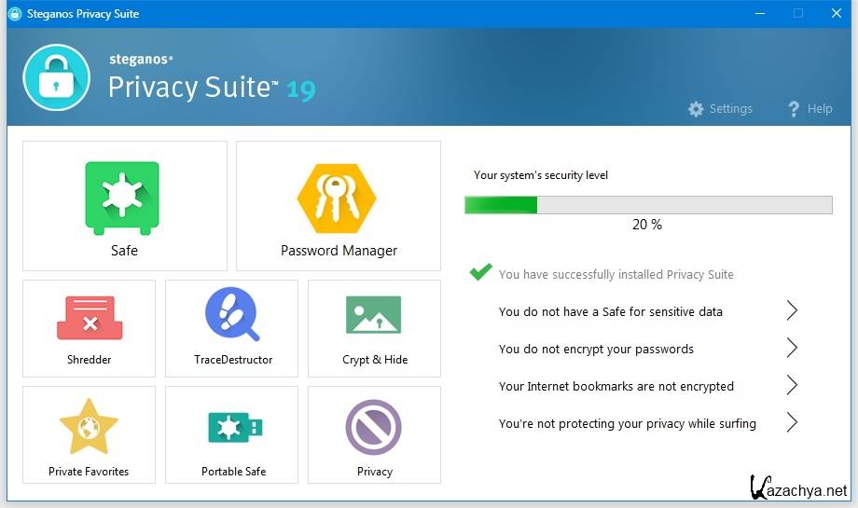
Task: Launch the Portable Safe USB icon
Action: tap(233, 427)
